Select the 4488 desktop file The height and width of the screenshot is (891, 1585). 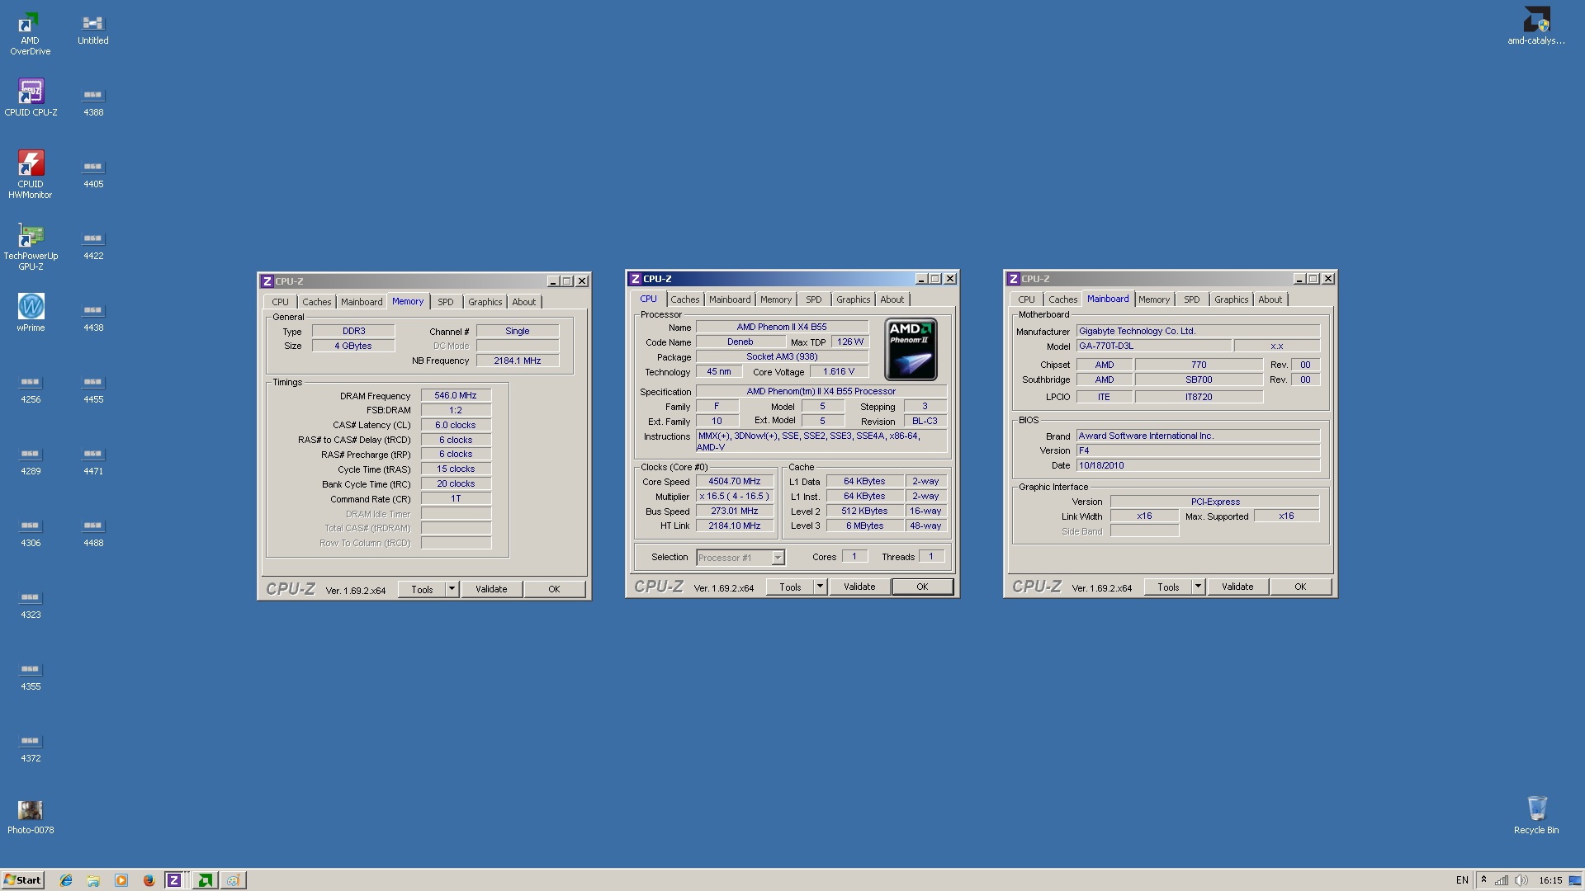pyautogui.click(x=93, y=531)
